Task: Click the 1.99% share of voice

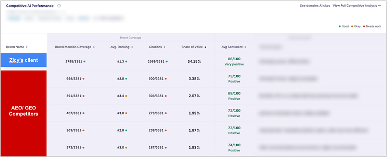Action: [x=194, y=113]
